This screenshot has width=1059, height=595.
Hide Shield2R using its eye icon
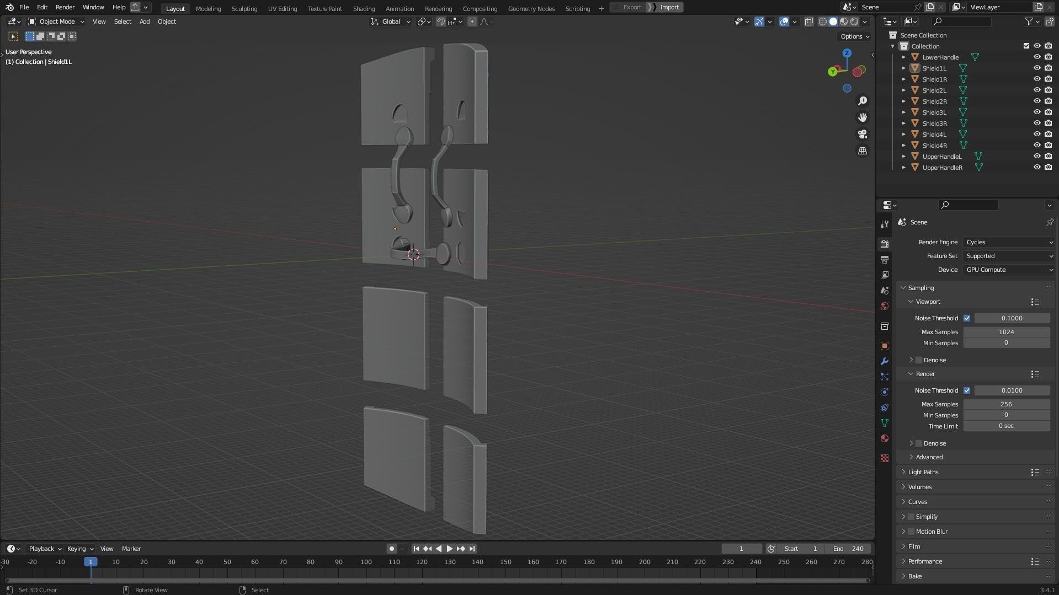pos(1037,101)
